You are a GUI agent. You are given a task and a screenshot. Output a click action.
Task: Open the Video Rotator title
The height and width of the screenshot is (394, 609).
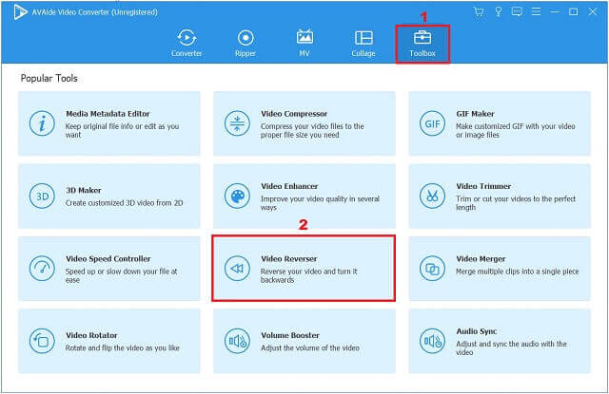pyautogui.click(x=91, y=335)
